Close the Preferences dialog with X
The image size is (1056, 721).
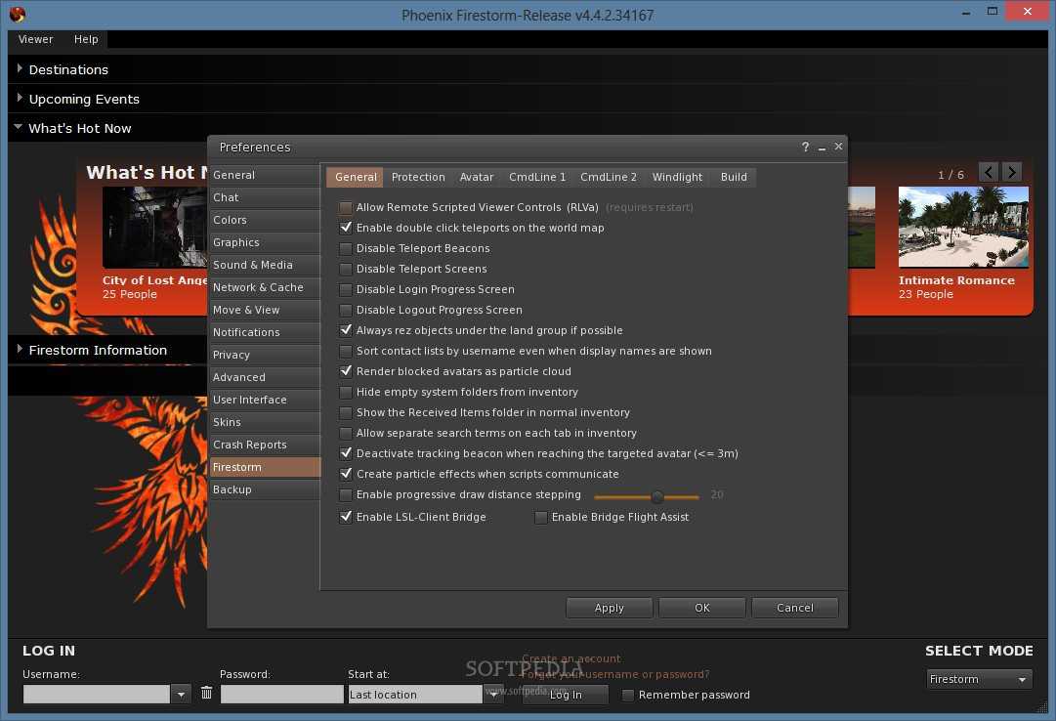pyautogui.click(x=838, y=147)
